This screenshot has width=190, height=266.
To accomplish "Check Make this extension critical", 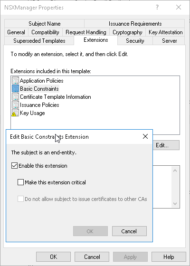I will [x=21, y=182].
